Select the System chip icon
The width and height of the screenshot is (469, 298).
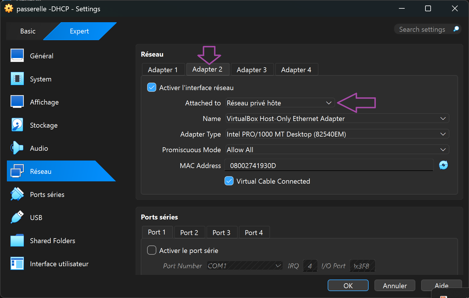pyautogui.click(x=17, y=79)
